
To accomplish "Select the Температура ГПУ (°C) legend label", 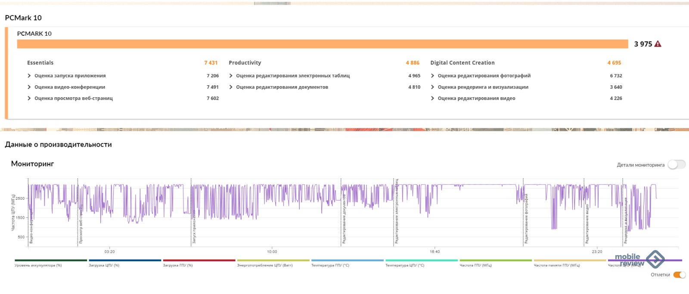I will tap(330, 266).
